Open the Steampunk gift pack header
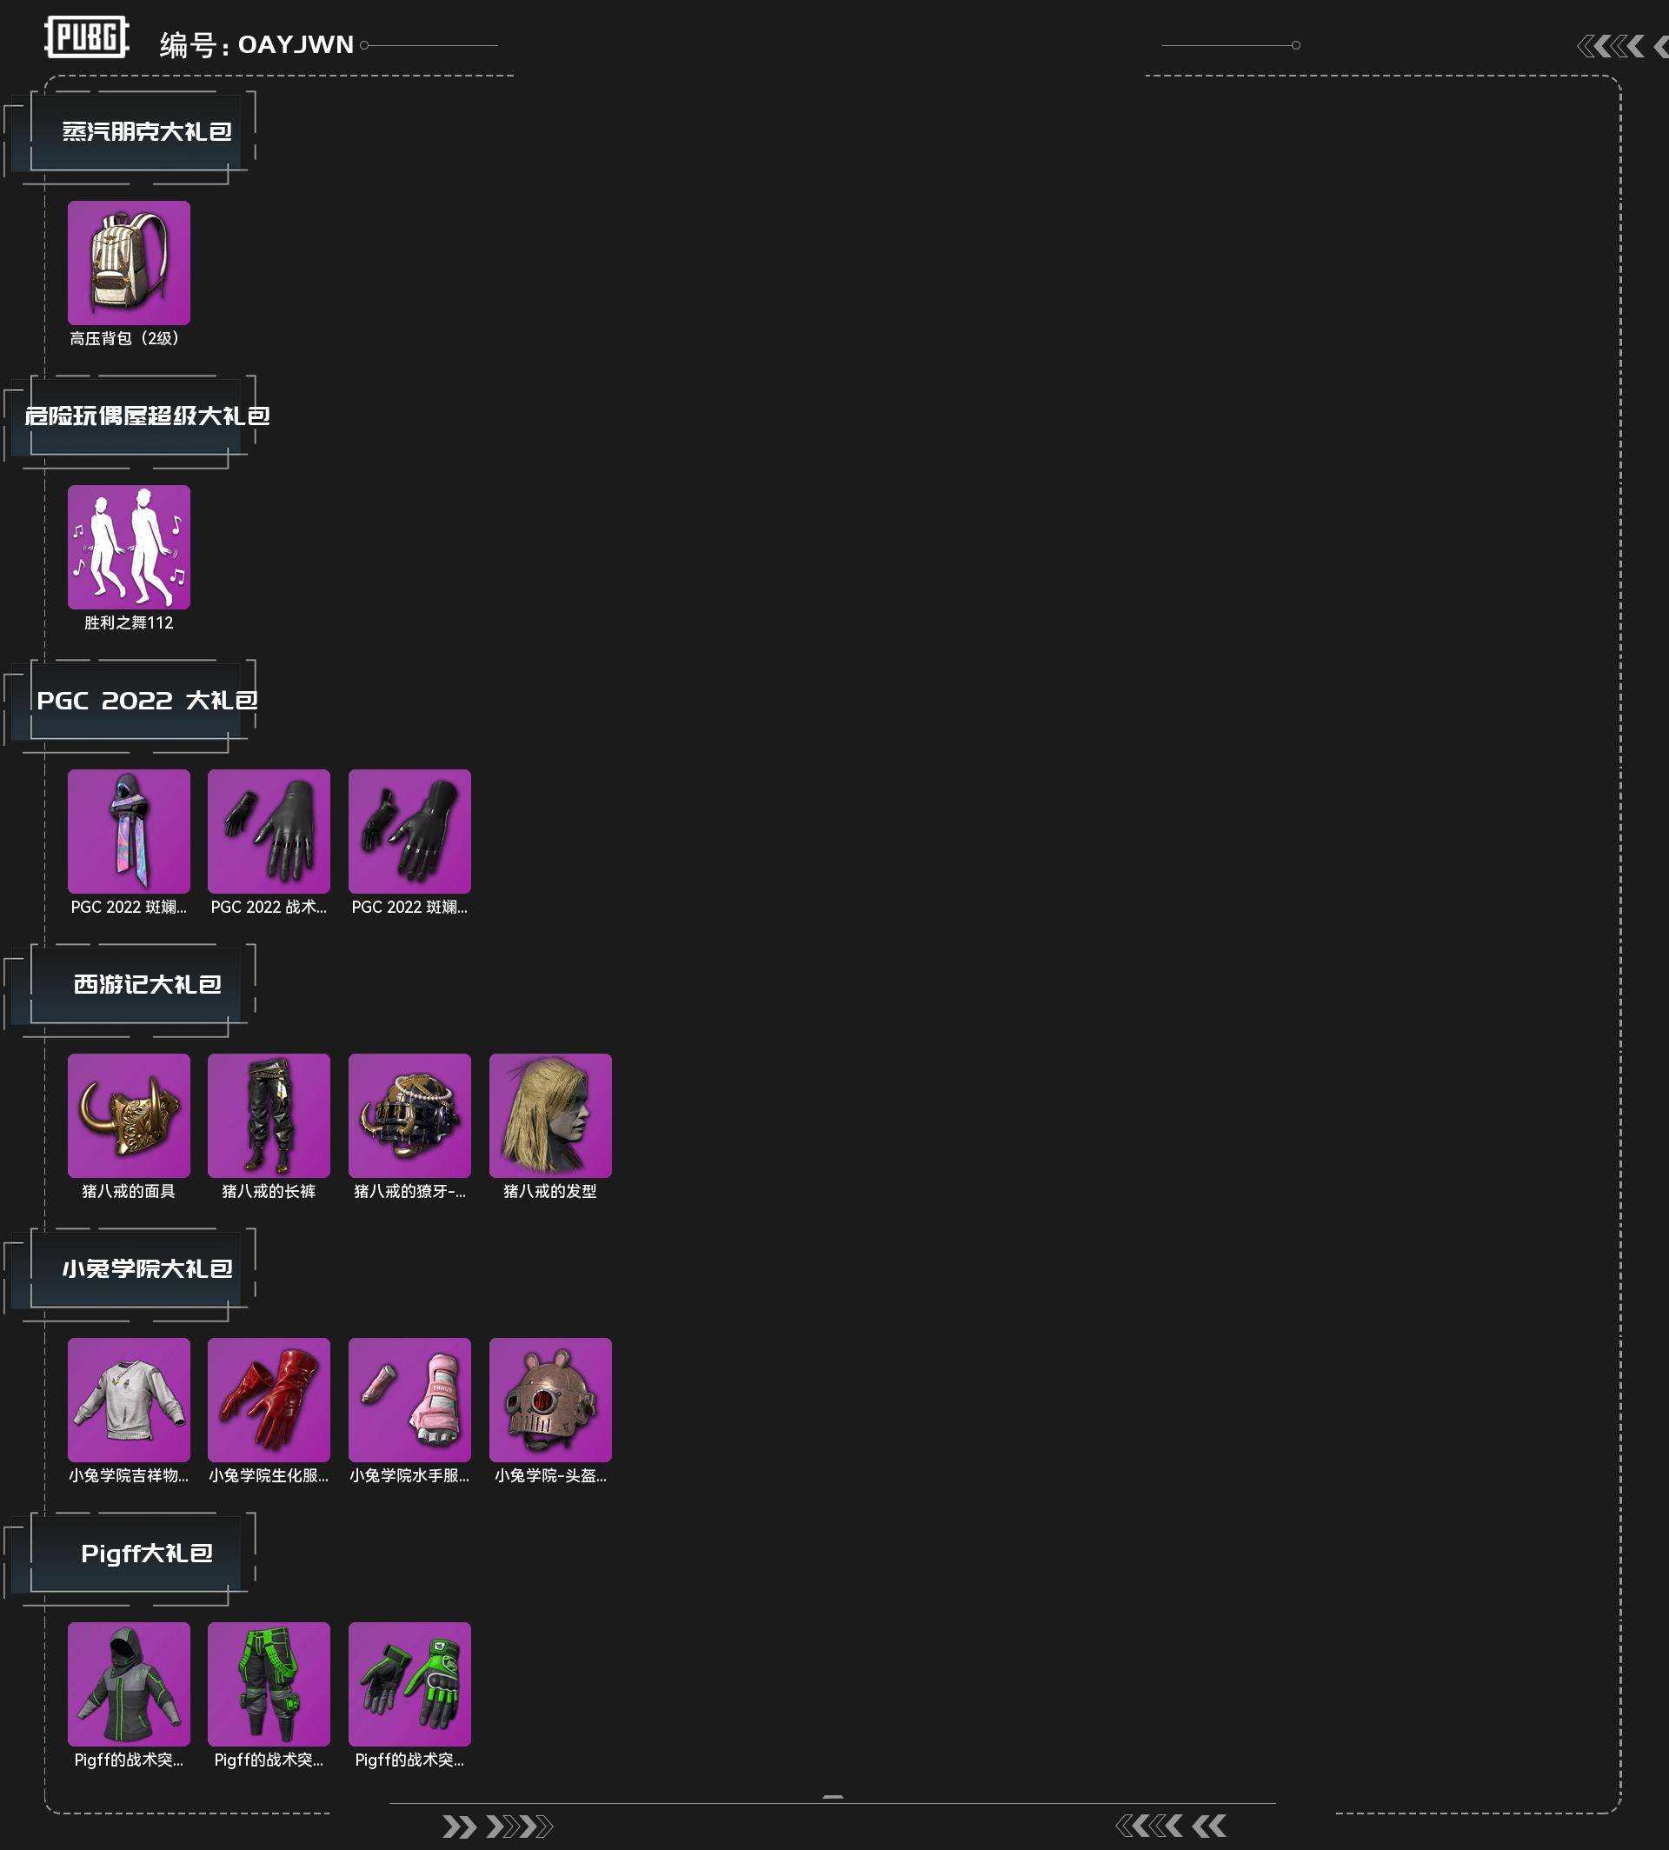This screenshot has width=1669, height=1850. click(x=147, y=132)
